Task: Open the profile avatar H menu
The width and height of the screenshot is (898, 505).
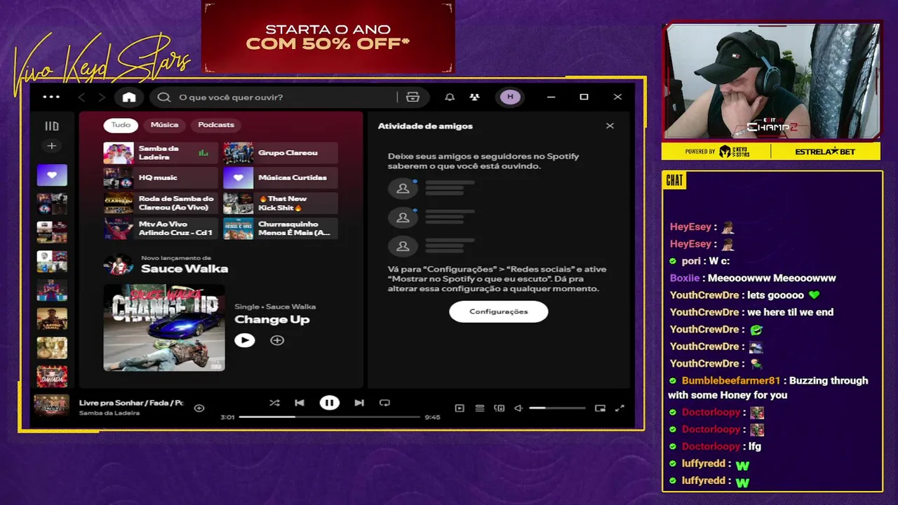Action: point(510,97)
